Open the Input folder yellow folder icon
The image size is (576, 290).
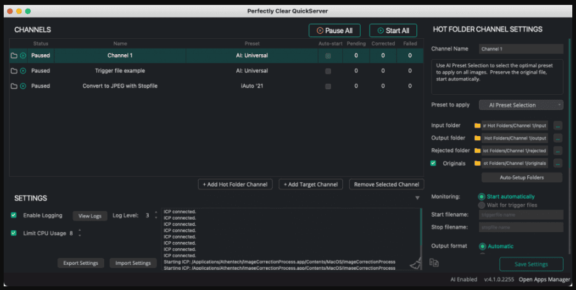click(x=477, y=126)
